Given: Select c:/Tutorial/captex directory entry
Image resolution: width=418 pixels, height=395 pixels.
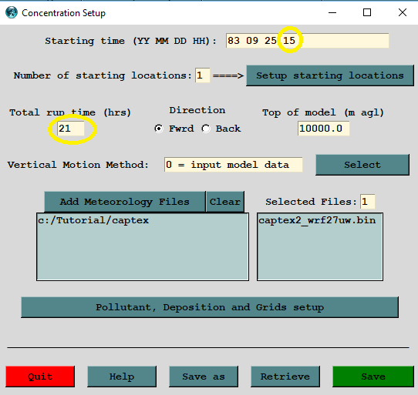Looking at the screenshot, I should coord(93,220).
